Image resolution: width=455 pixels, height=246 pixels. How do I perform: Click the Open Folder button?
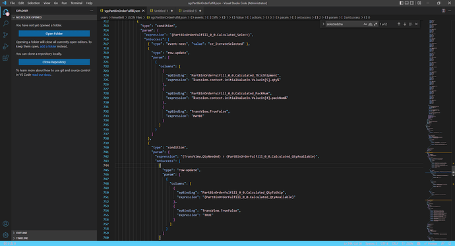pyautogui.click(x=54, y=34)
